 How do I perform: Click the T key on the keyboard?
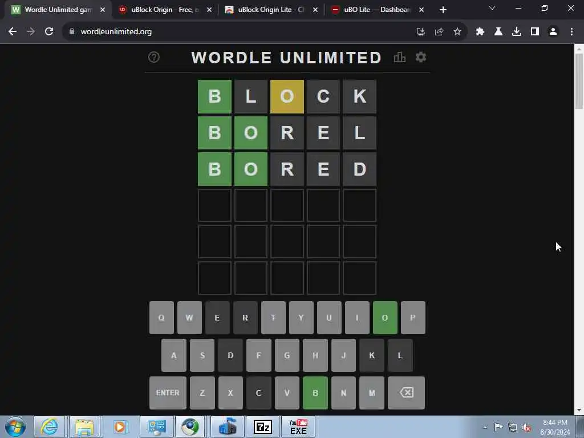coord(273,318)
